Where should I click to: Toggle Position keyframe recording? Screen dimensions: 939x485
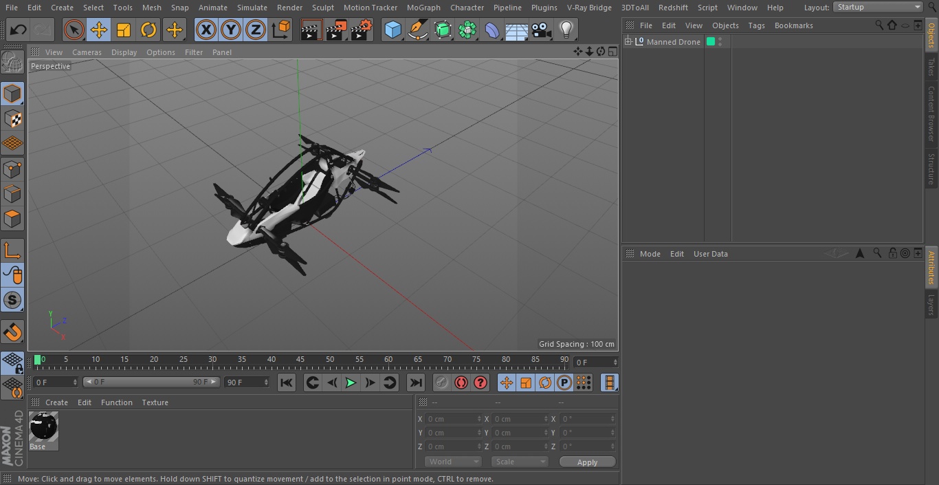[507, 382]
